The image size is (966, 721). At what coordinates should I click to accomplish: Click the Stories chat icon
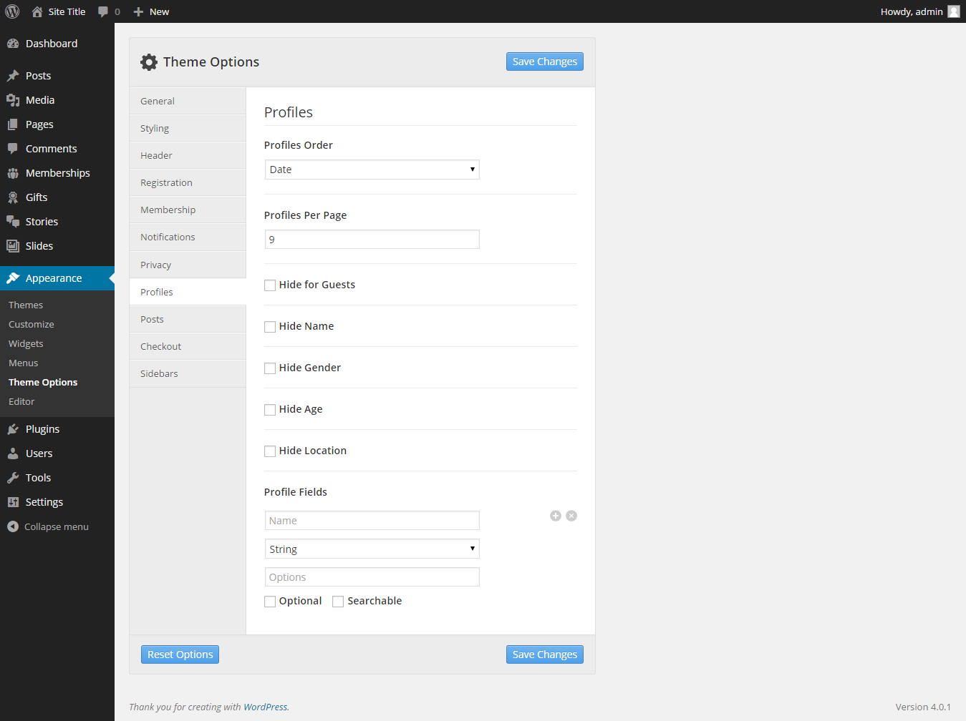(13, 222)
